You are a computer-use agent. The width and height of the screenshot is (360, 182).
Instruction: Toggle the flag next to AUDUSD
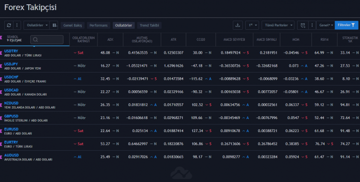(1, 157)
